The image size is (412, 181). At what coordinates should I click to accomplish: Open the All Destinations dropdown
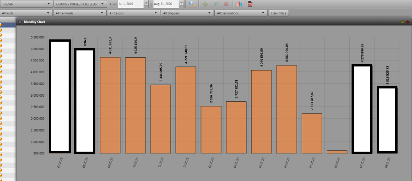tap(241, 13)
